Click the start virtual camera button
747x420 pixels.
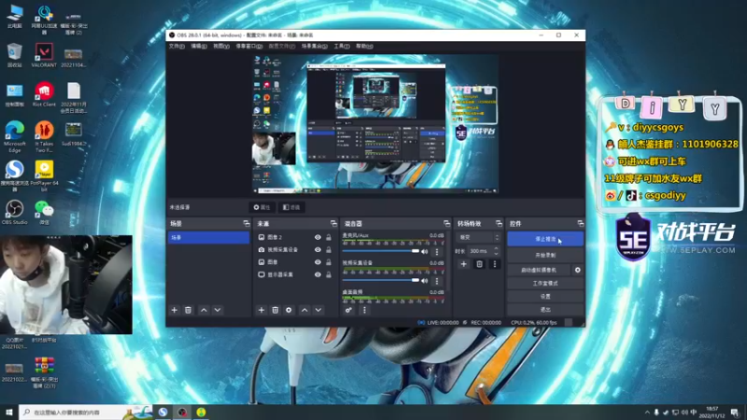pyautogui.click(x=539, y=270)
